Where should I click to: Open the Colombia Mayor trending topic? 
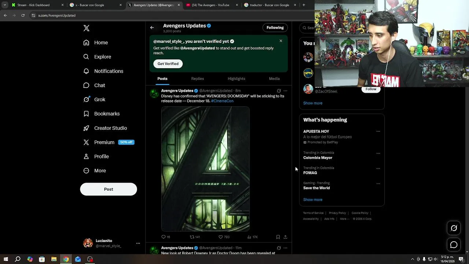pos(318,158)
